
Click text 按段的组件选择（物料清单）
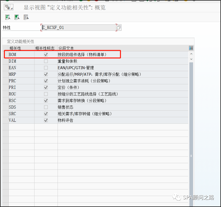coord(82,55)
